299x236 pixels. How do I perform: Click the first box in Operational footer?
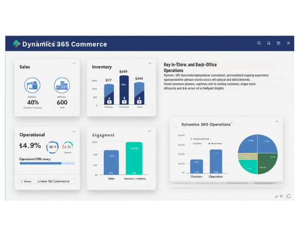pyautogui.click(x=28, y=181)
